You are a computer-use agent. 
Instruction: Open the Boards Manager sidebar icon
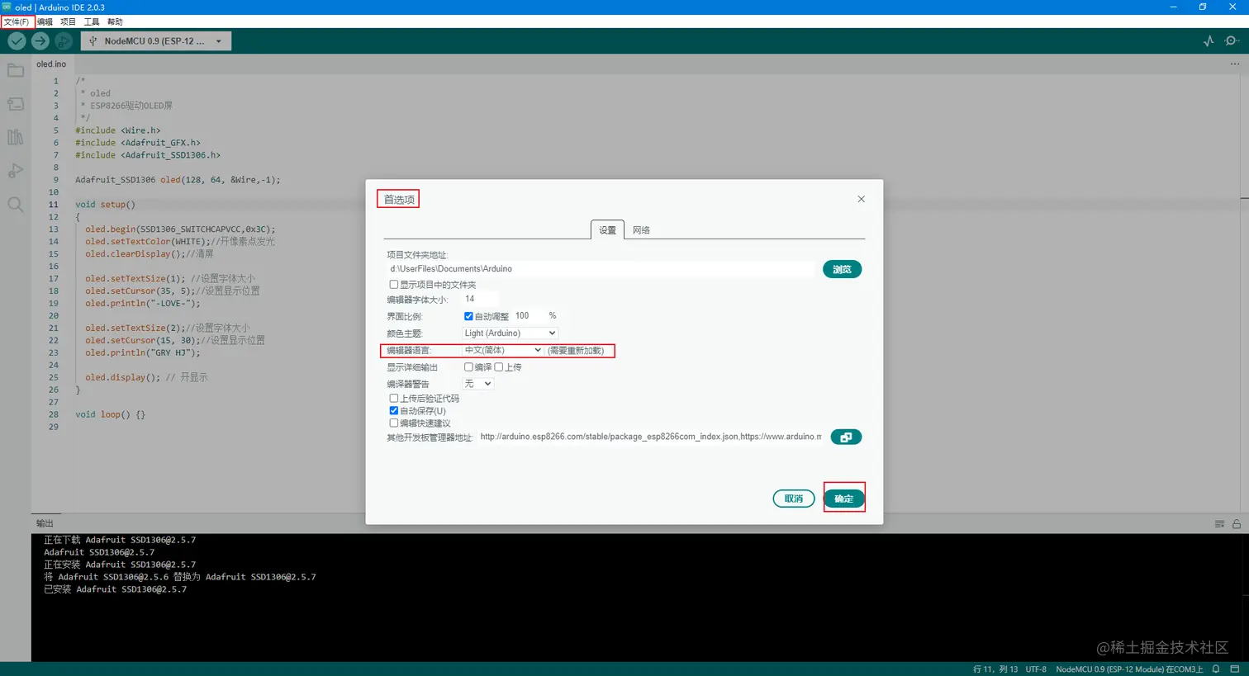tap(16, 104)
